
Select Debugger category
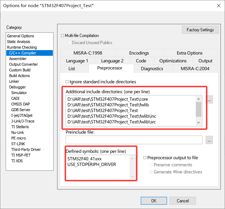click(18, 87)
